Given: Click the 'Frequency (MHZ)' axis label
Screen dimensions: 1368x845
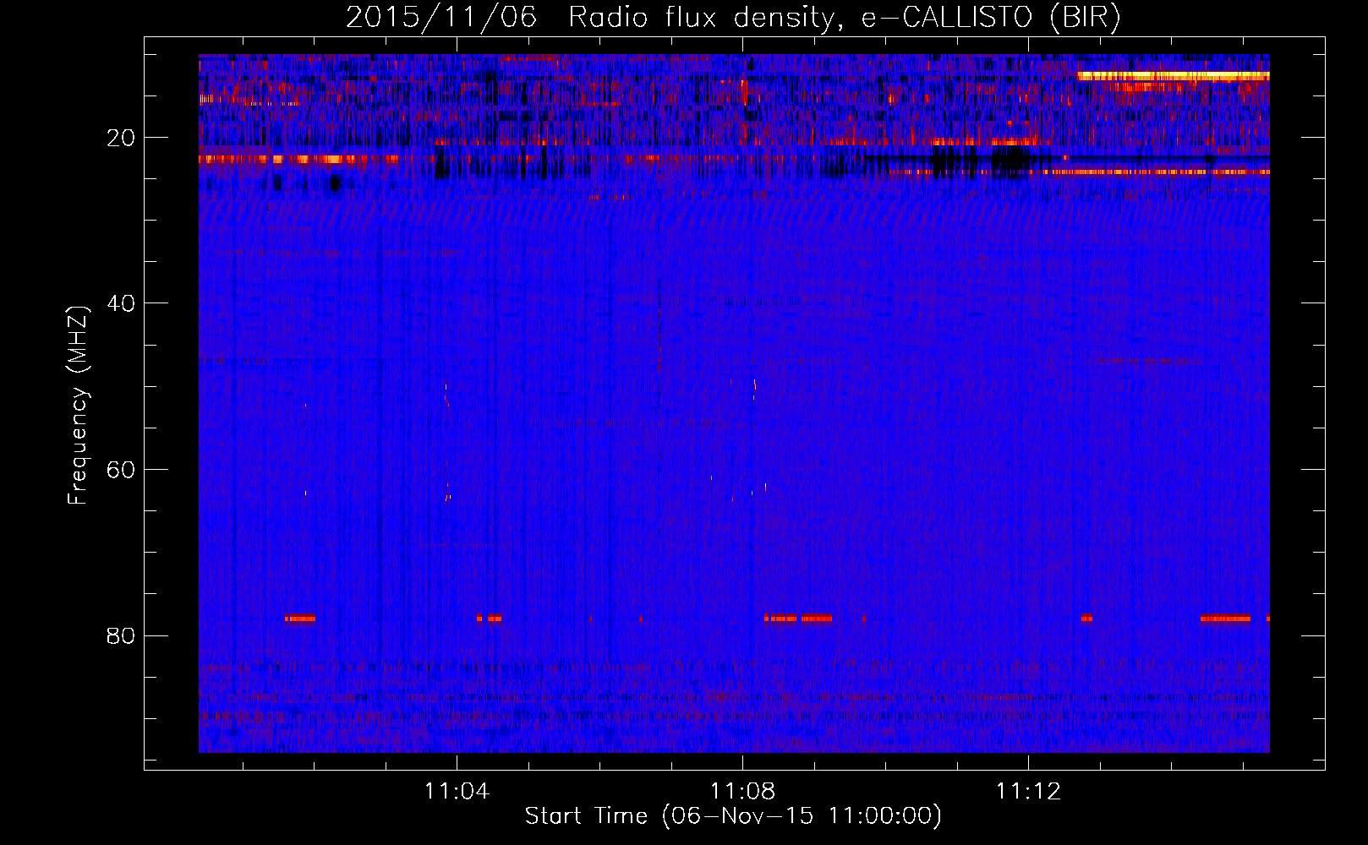Looking at the screenshot, I should pos(78,406).
